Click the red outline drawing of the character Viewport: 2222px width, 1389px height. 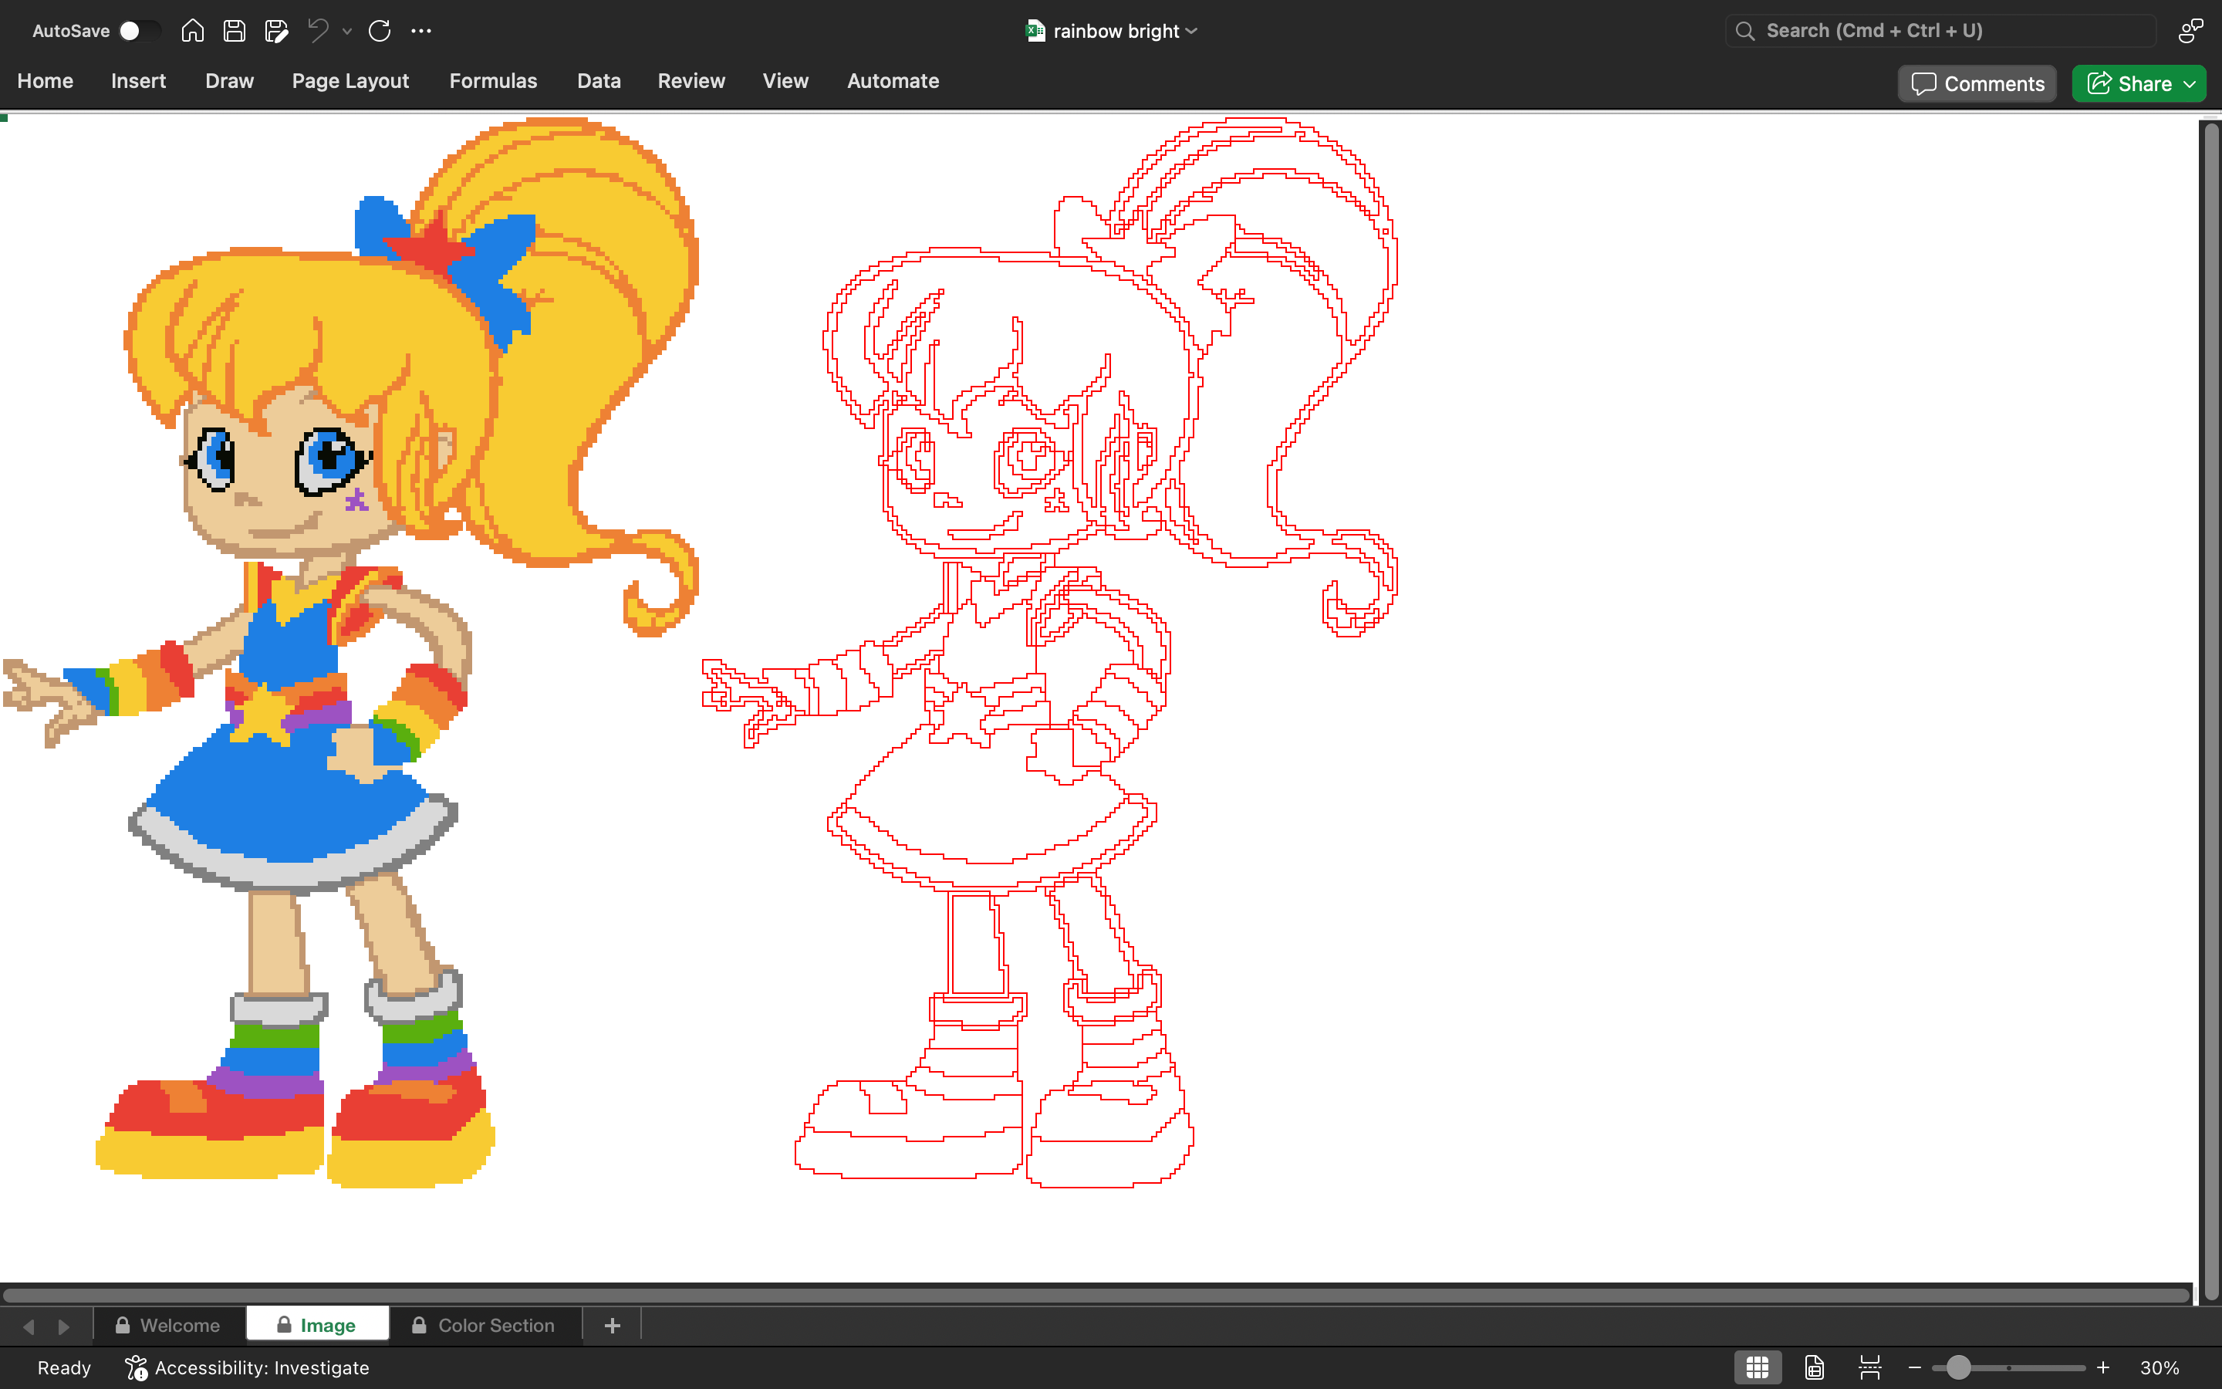(x=1049, y=652)
